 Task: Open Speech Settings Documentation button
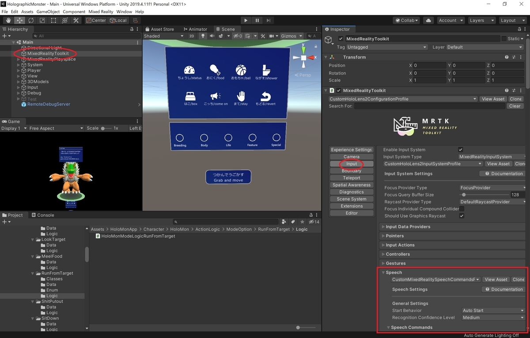click(x=503, y=289)
